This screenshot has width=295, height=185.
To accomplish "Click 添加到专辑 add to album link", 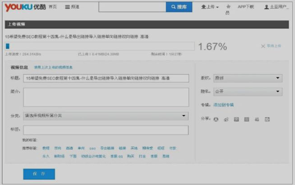I will [x=224, y=105].
